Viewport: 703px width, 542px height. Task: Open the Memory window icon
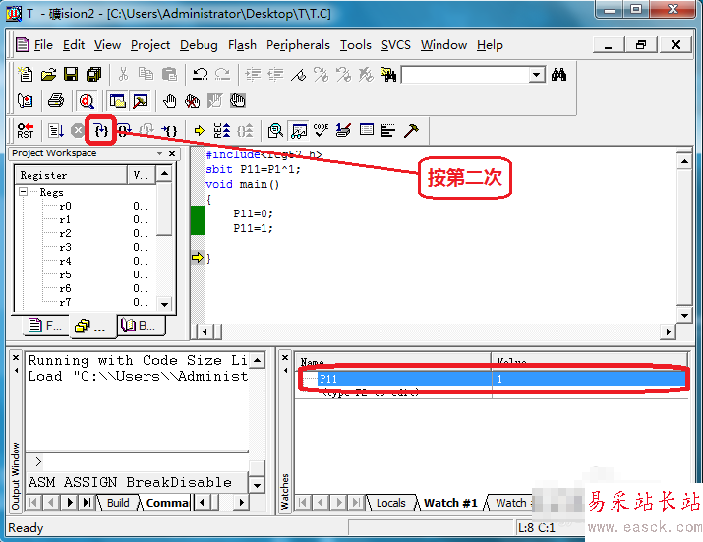click(x=367, y=131)
